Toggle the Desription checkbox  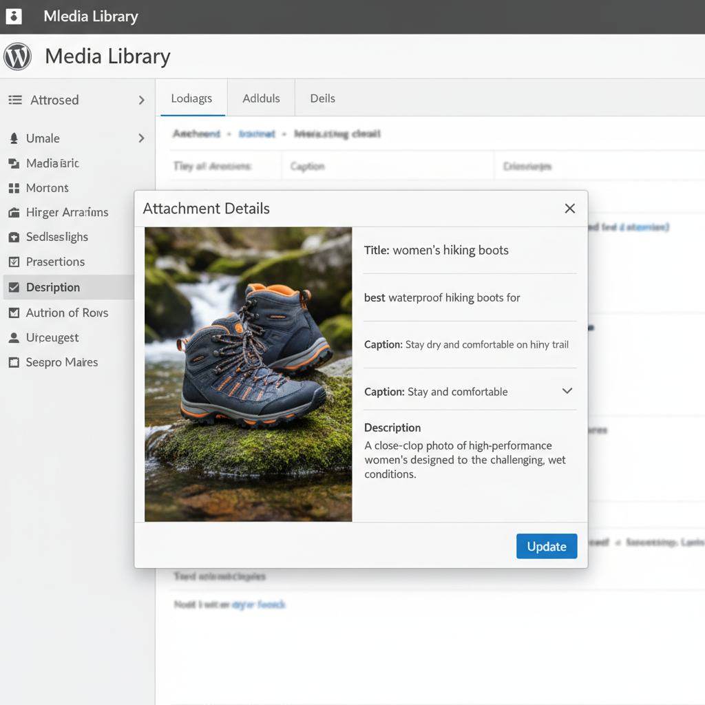pos(14,288)
